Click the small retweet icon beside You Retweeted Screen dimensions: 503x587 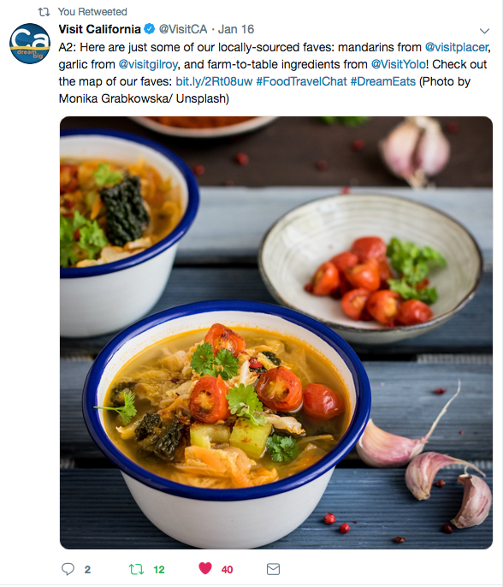click(44, 12)
